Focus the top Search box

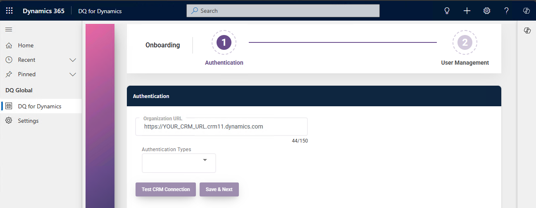tap(283, 11)
